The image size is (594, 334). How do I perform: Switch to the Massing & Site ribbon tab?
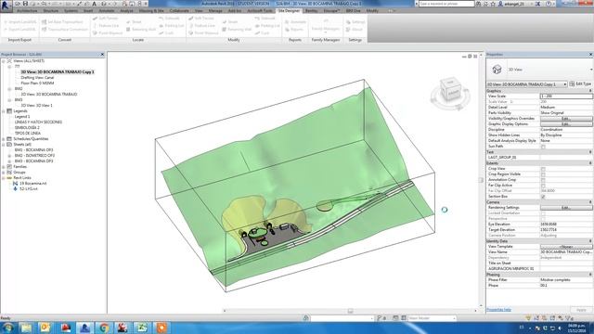click(x=151, y=10)
